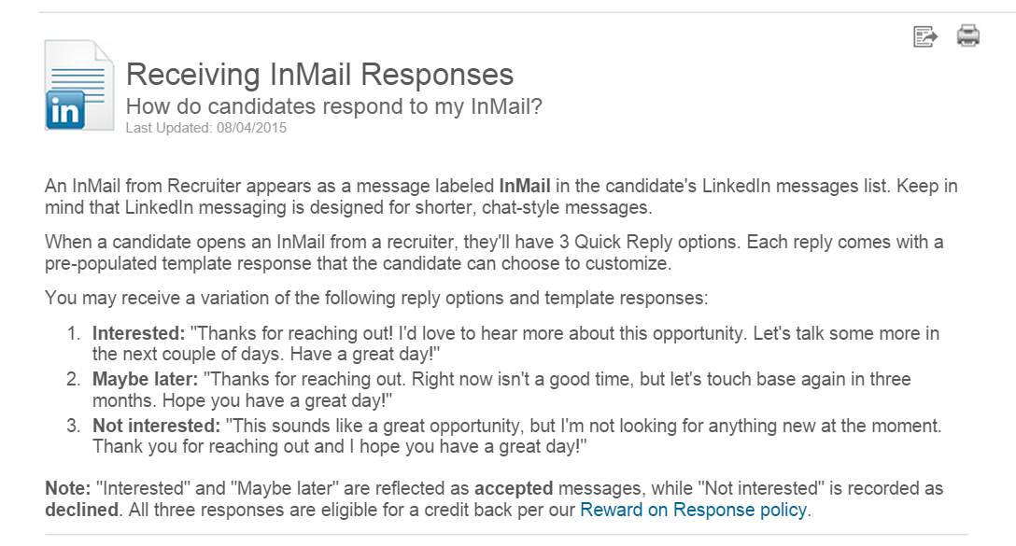Screen dimensions: 1016x546
Task: Click list number 2 before Maybe later
Action: coord(74,379)
